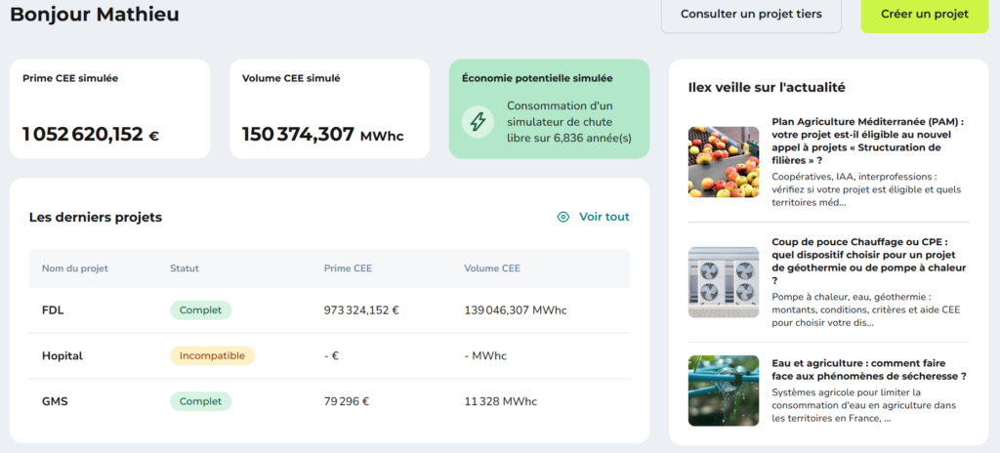Open the Hopital project row

(329, 356)
